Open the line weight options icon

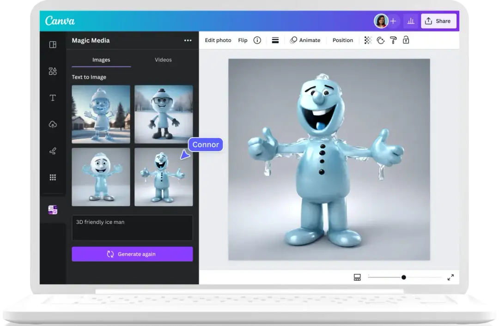275,40
